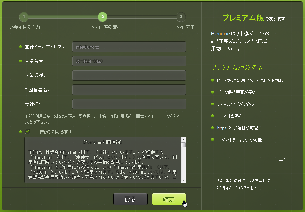305x212 pixels.
Task: Click the terms box scroll-down arrow
Action: (183, 181)
